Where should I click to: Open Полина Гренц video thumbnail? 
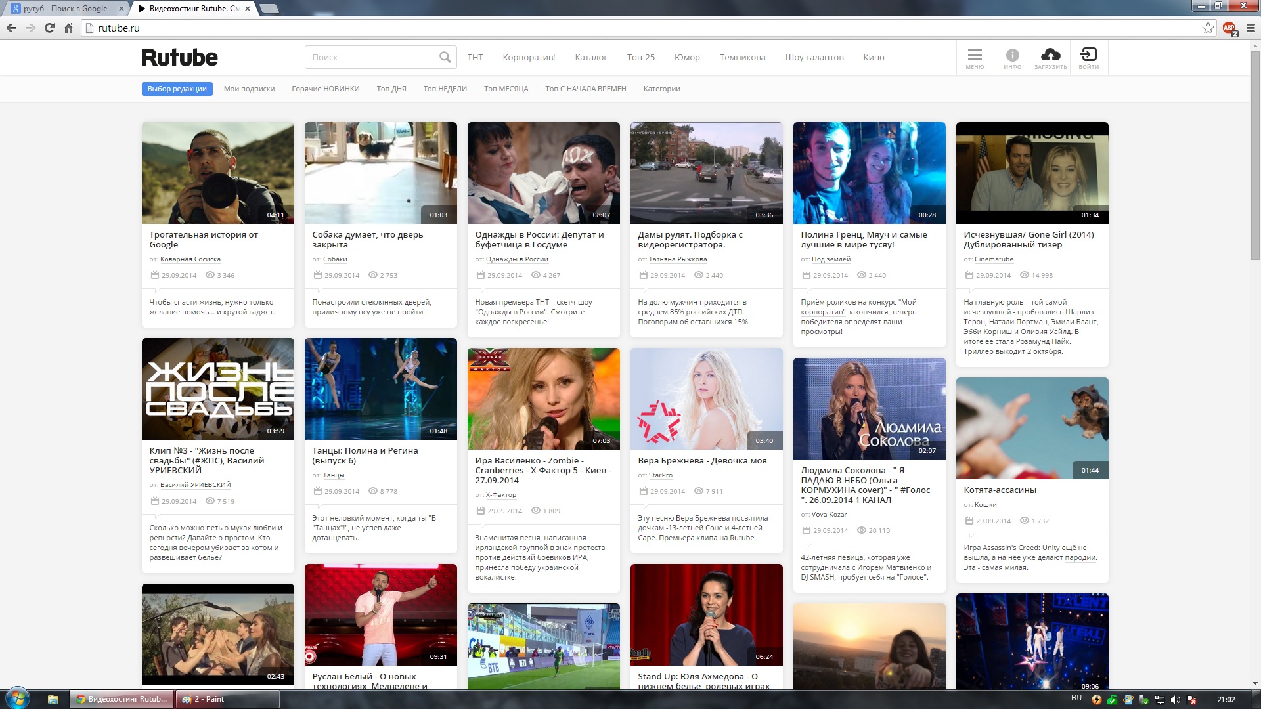(x=870, y=173)
